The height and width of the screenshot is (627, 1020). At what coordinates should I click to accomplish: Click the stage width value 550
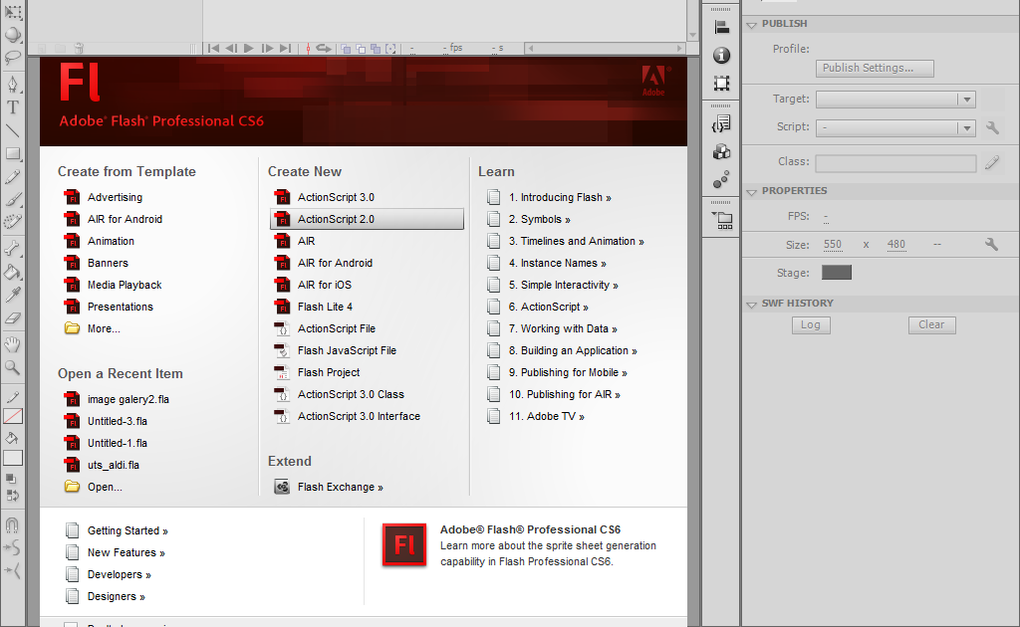point(833,244)
